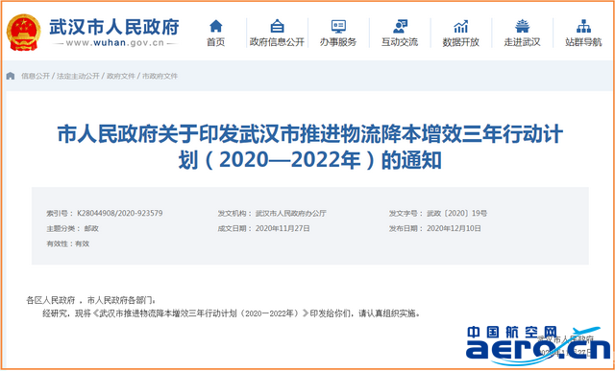Click the 索引号 field label
615x371 pixels.
[60, 214]
